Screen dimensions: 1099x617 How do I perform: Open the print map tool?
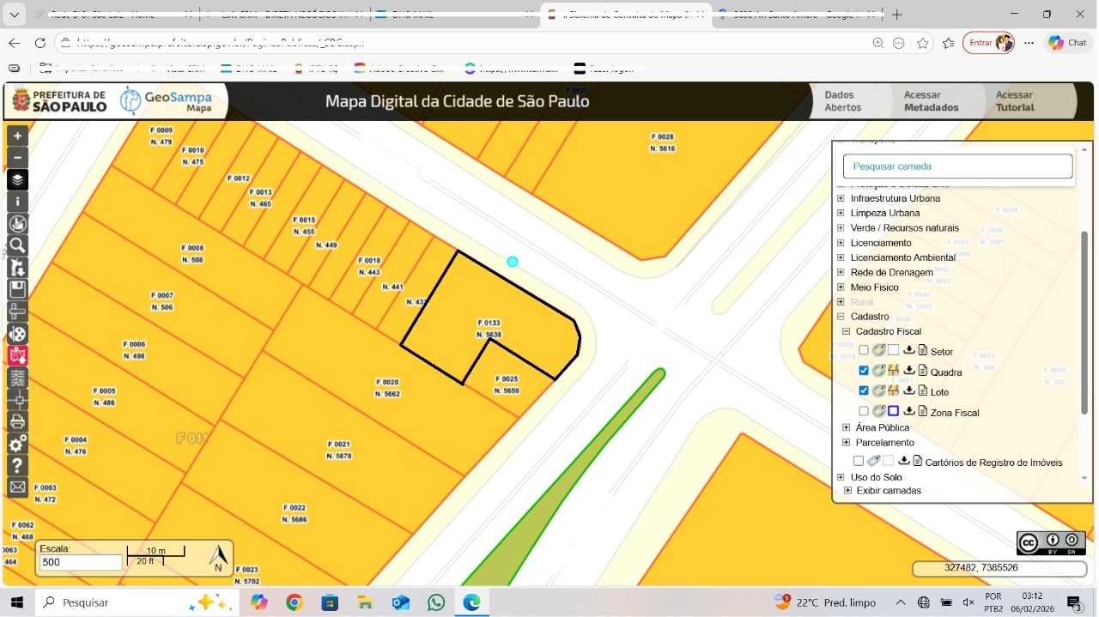pos(17,421)
